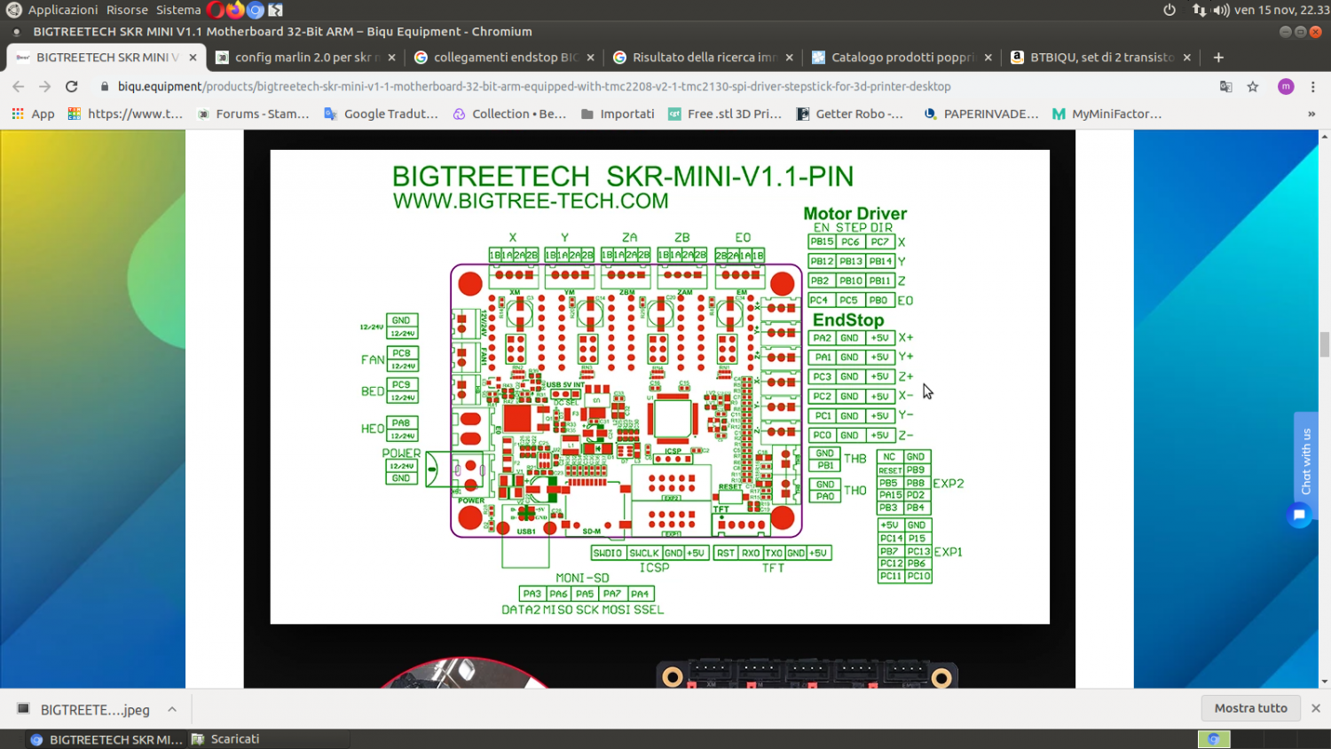The image size is (1331, 749).
Task: Close the config marlin 2.0 tab
Action: coord(391,57)
